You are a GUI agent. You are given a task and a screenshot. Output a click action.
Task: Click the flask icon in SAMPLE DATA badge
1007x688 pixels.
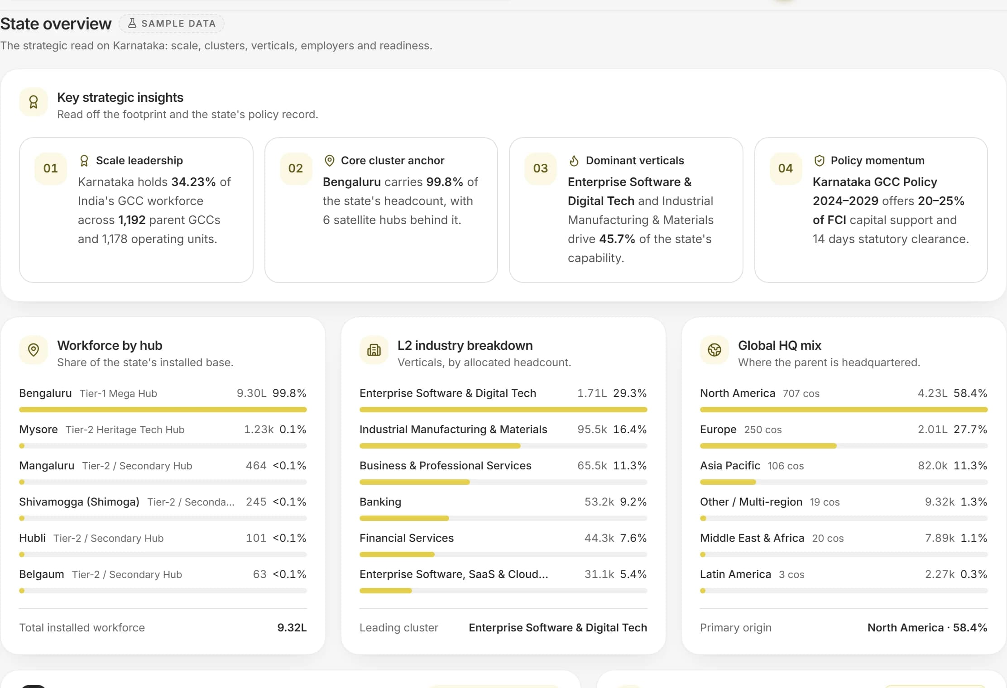pyautogui.click(x=132, y=24)
